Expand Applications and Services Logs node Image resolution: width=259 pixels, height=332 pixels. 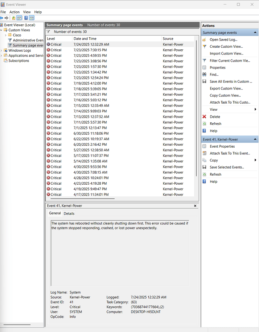coord(1,55)
